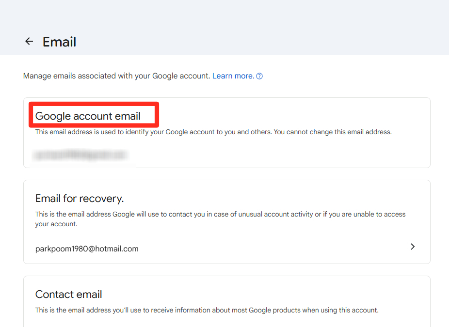This screenshot has width=450, height=327.
Task: Click parkpoom1980@hotmail.com recovery address
Action: (x=87, y=249)
